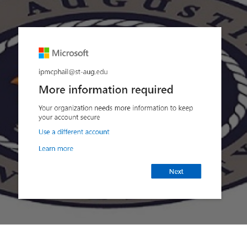This screenshot has height=225, width=247.
Task: Click the green square in Microsoft logo
Action: pyautogui.click(x=47, y=50)
